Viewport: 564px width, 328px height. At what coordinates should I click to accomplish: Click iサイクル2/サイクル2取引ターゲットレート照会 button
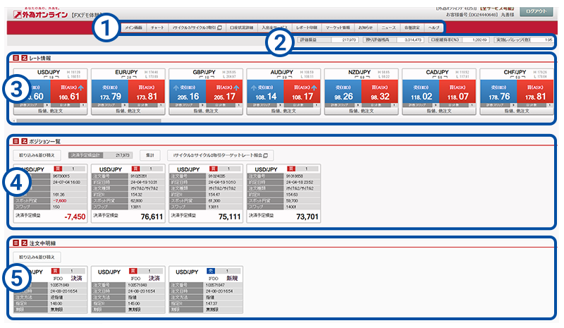(220, 155)
